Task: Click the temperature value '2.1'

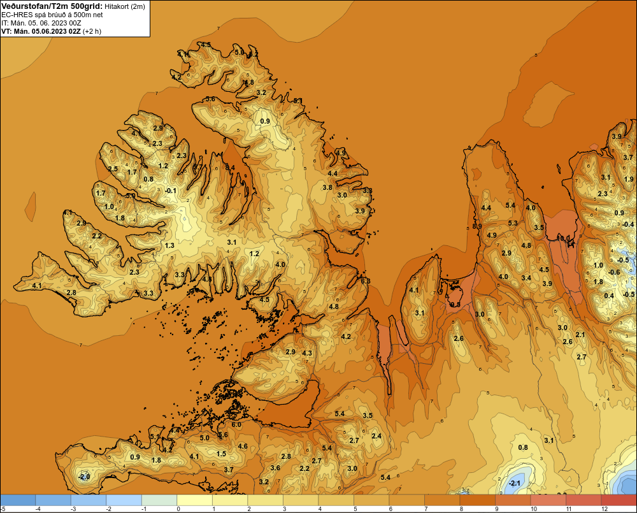Action: point(580,335)
